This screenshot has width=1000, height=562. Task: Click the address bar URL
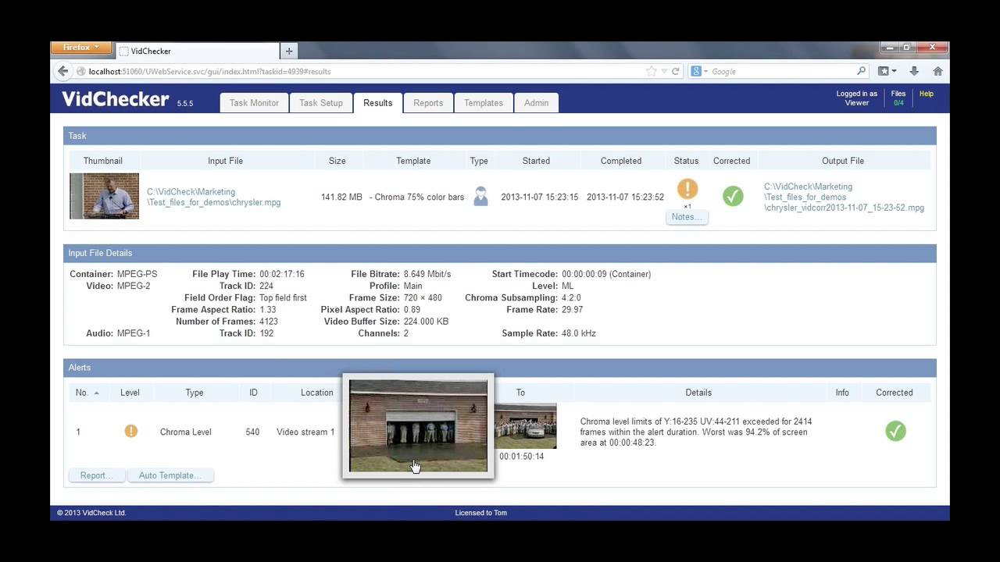[209, 71]
